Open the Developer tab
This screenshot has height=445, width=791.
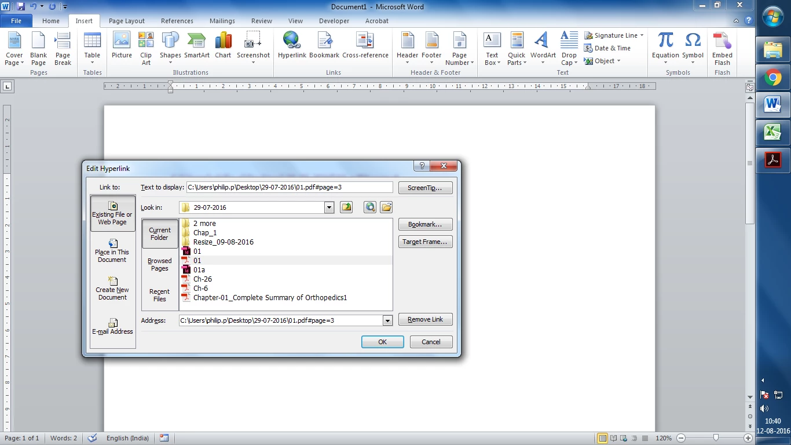334,21
